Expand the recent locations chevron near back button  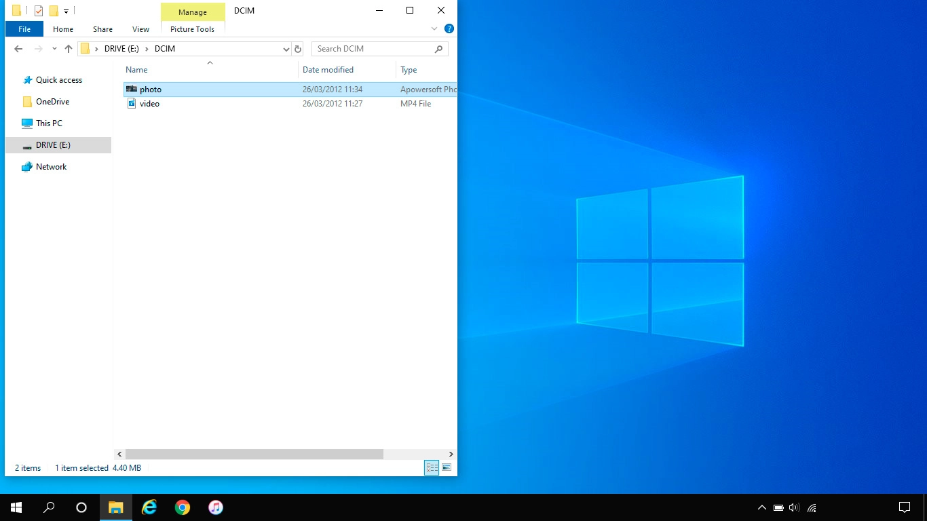(x=54, y=48)
